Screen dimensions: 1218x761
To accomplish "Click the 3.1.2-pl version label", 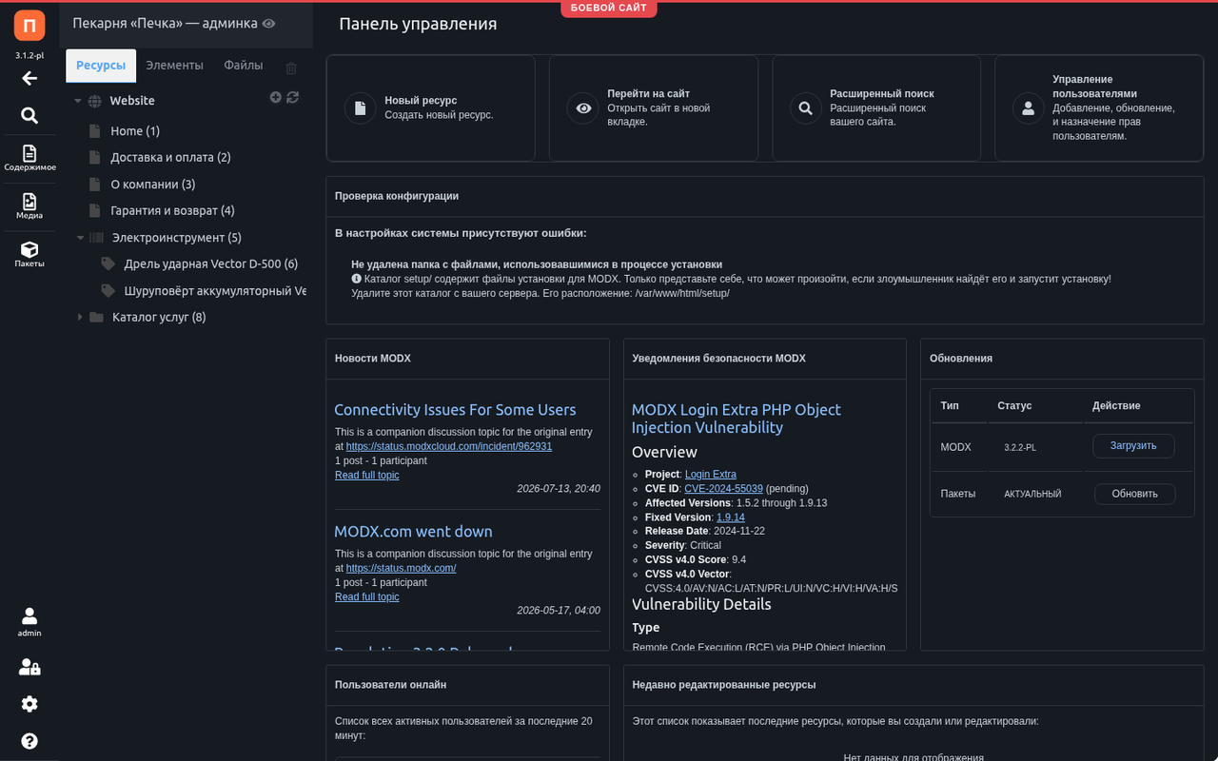I will click(29, 55).
